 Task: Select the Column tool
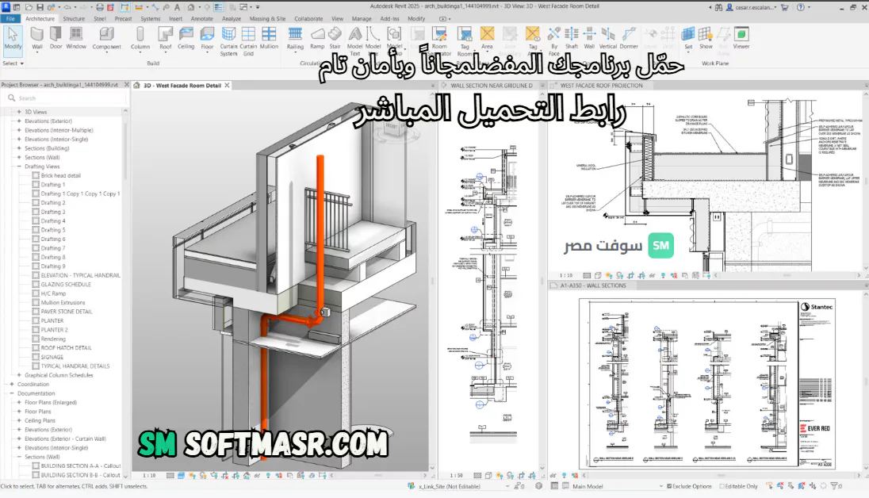point(140,39)
